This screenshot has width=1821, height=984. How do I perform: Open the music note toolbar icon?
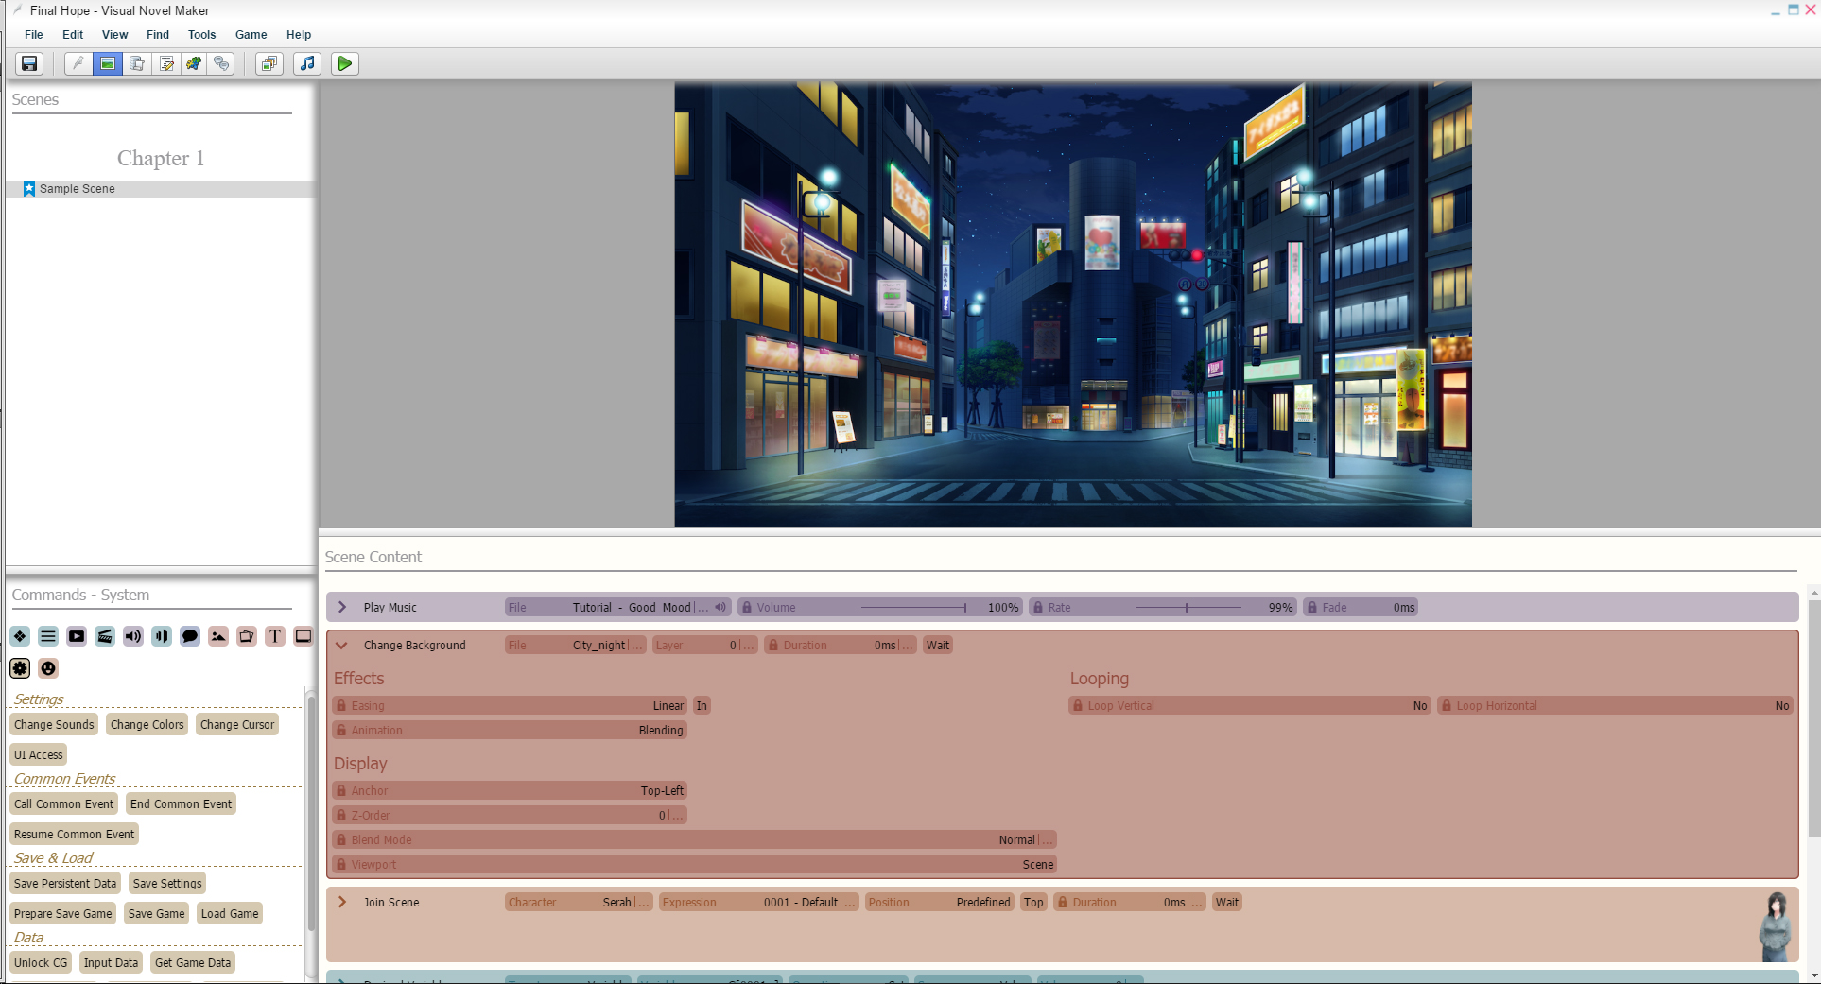(306, 63)
